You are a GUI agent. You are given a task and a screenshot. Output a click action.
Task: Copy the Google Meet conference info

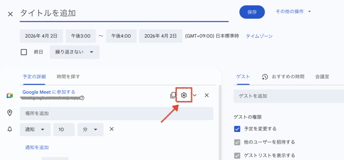coord(173,95)
